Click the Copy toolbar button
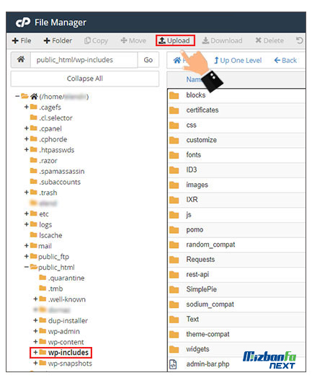Screen dimensions: 312x378 pos(96,40)
